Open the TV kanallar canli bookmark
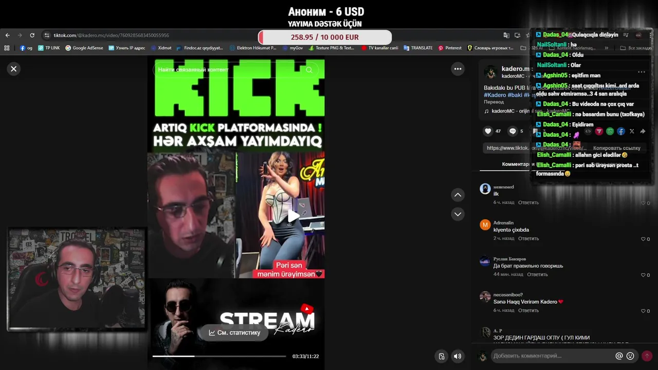 click(379, 48)
